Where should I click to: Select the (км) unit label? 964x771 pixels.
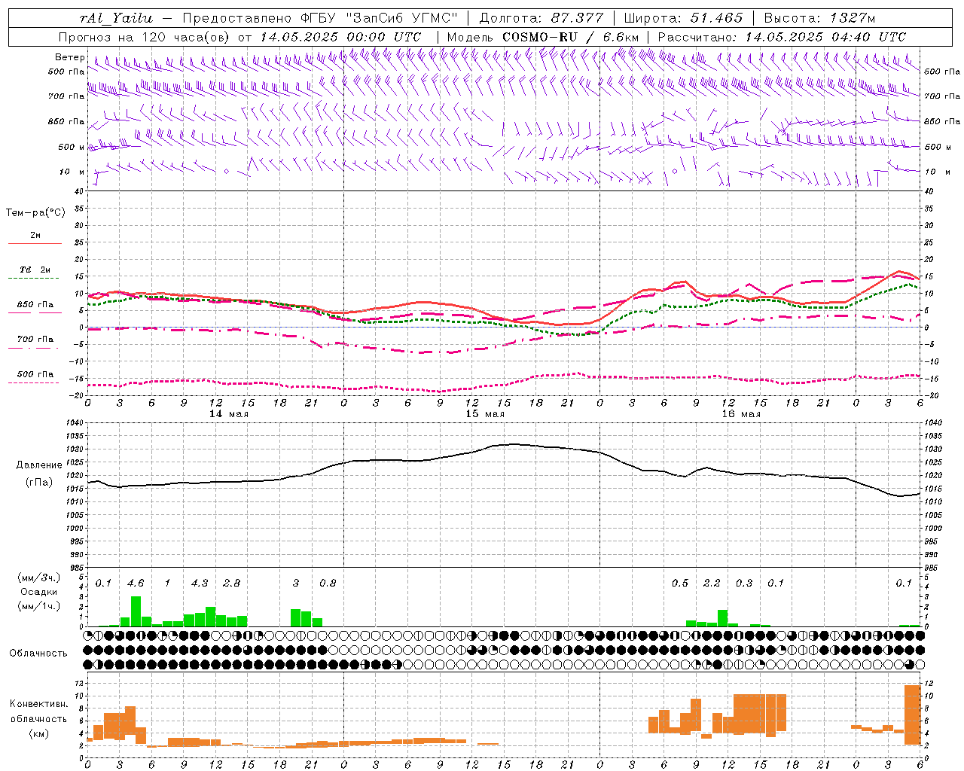click(x=39, y=733)
